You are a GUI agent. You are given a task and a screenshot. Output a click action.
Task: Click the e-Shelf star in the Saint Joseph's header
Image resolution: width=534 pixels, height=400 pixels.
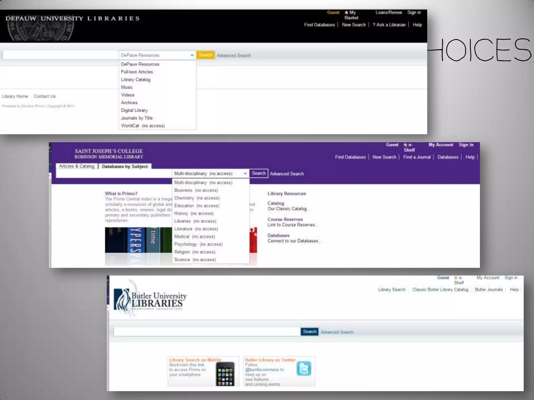405,145
